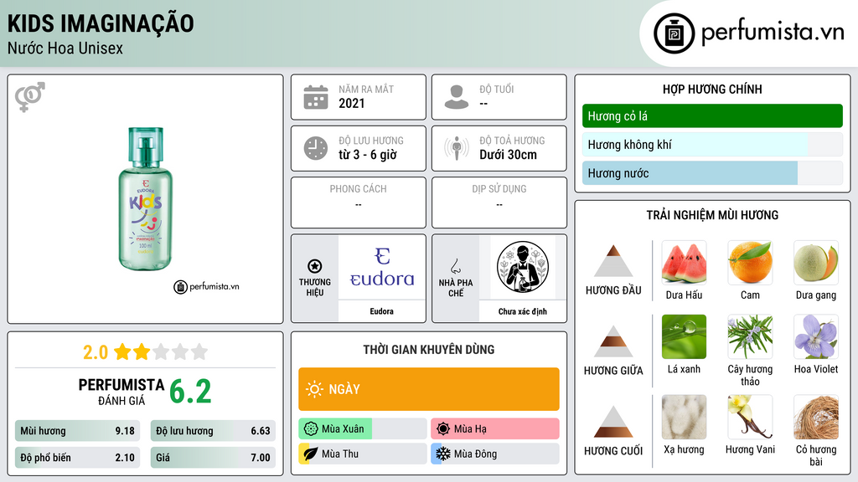Click the Độ phổ biến 2.10 score bar
Viewport: 858px width, 482px height.
(78, 458)
